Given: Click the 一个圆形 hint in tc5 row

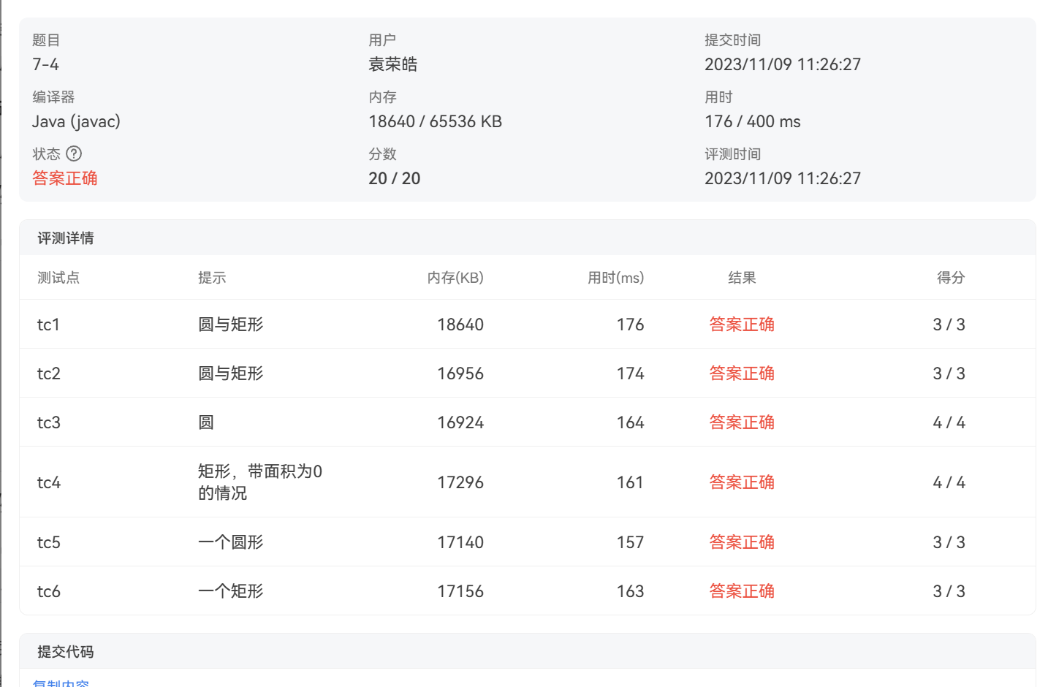Looking at the screenshot, I should pyautogui.click(x=230, y=542).
